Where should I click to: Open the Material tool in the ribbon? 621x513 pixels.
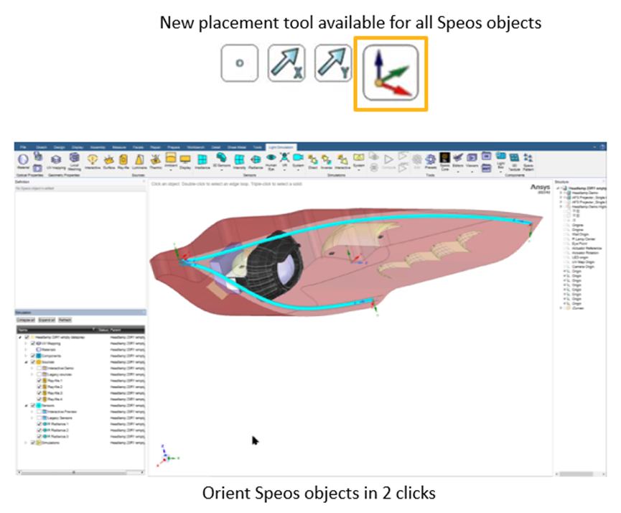point(23,161)
